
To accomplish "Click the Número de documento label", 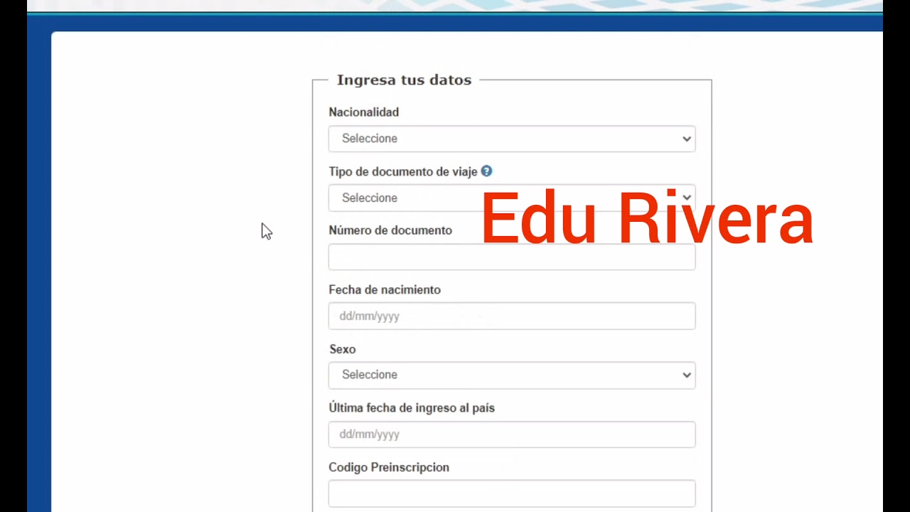I will click(390, 230).
